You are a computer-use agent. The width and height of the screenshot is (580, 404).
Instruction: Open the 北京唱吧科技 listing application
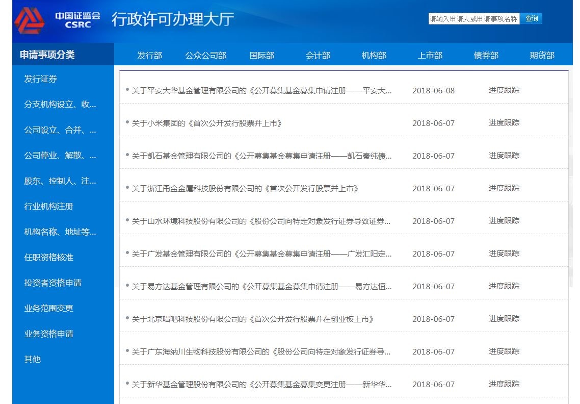coord(252,318)
